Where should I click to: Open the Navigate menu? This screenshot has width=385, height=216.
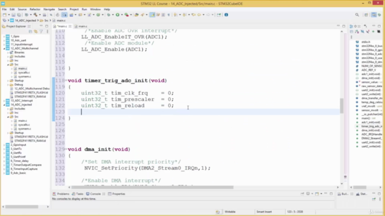pyautogui.click(x=49, y=10)
